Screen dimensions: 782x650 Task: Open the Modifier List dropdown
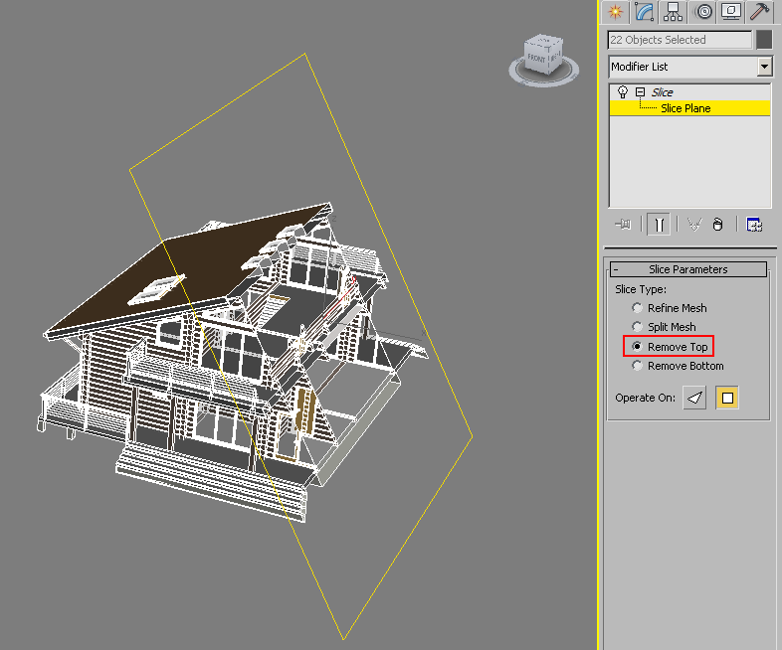(764, 67)
